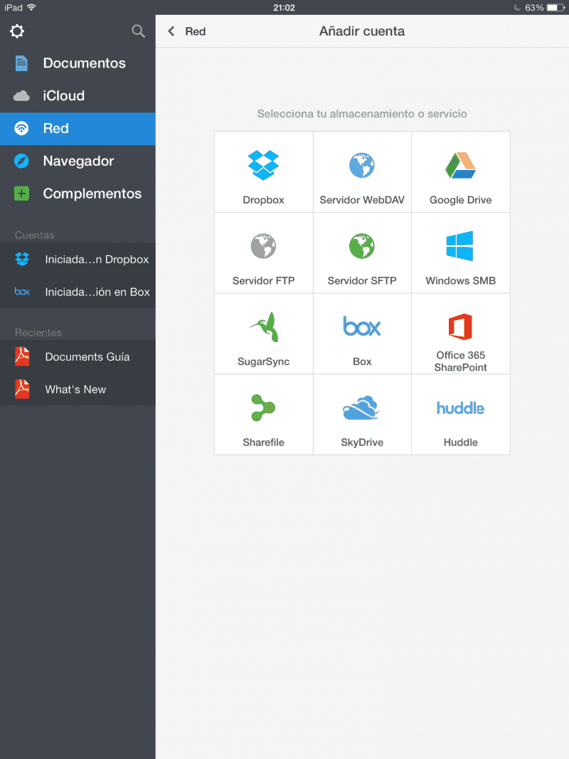The width and height of the screenshot is (569, 759).
Task: Tap the Wi-Fi indicator in status bar
Action: (31, 7)
